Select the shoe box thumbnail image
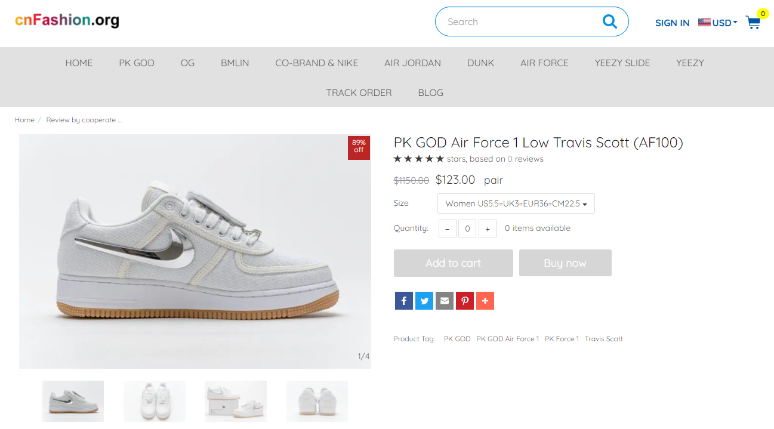 [x=235, y=401]
